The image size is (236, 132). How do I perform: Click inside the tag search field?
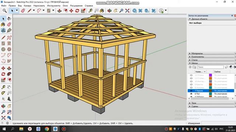point(210,67)
